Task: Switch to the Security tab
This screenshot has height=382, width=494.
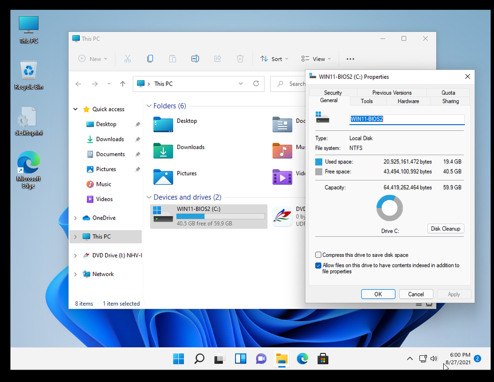Action: tap(333, 93)
